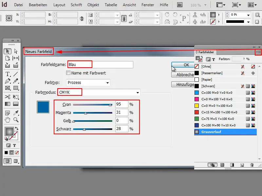Swap fill and stroke in toolbox
Screen dimensions: 262x196
point(17,128)
